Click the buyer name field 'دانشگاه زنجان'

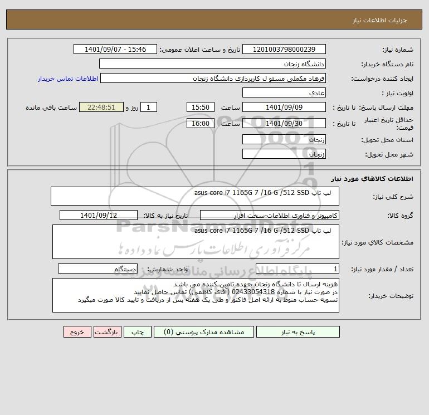pyautogui.click(x=212, y=64)
